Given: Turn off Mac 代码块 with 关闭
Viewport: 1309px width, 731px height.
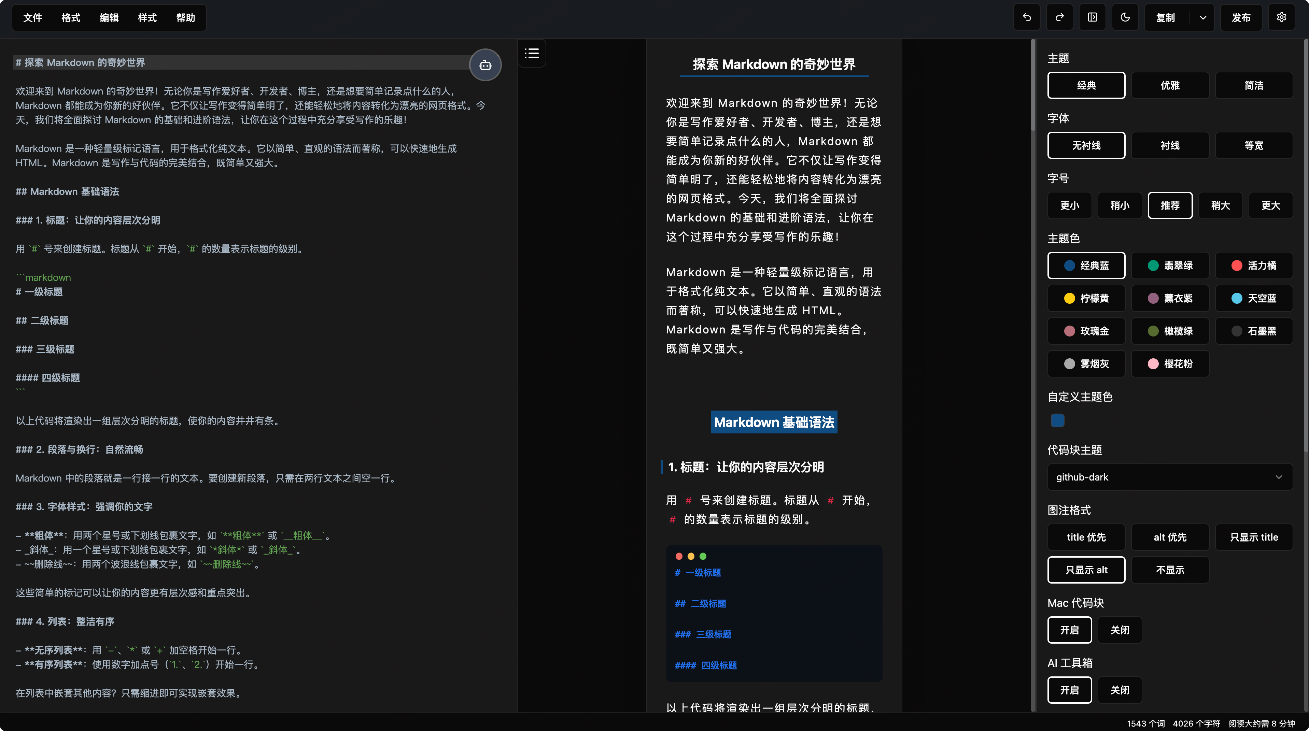Looking at the screenshot, I should pos(1120,630).
